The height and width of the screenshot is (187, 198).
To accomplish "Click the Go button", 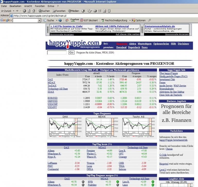I will click(71, 52).
